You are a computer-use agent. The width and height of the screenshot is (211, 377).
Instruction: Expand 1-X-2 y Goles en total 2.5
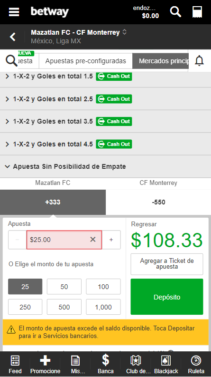tap(105, 99)
